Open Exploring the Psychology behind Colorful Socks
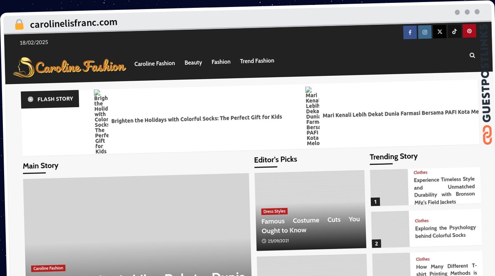 coord(445,232)
